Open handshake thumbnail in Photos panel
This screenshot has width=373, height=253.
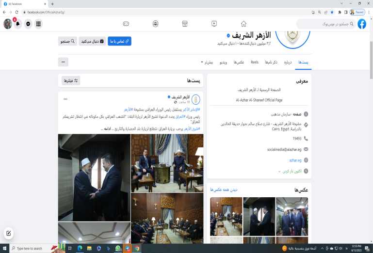tap(259, 216)
